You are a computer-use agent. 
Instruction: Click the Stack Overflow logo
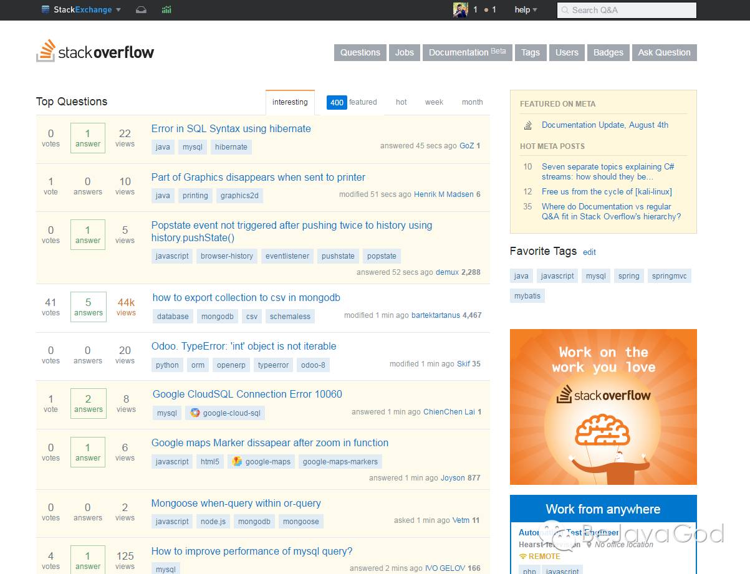pyautogui.click(x=95, y=52)
